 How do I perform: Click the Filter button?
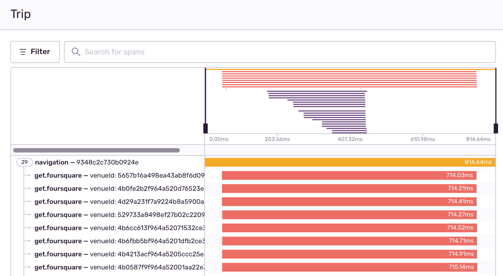pos(35,52)
